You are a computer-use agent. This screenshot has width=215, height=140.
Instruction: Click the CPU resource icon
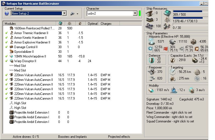[x=167, y=13]
